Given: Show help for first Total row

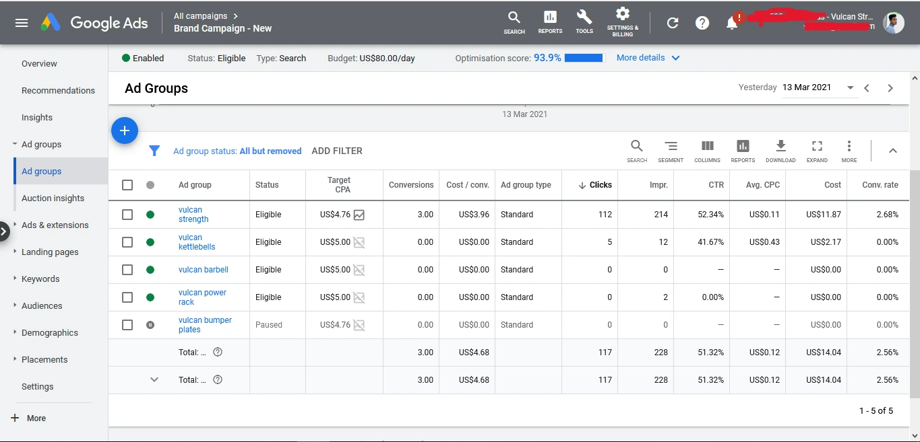Looking at the screenshot, I should 218,352.
